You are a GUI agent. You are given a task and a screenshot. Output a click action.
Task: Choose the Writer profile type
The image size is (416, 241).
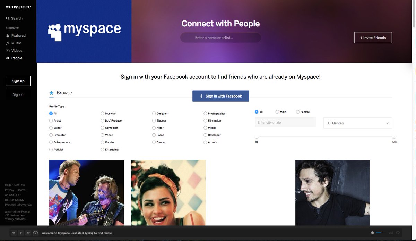point(51,128)
